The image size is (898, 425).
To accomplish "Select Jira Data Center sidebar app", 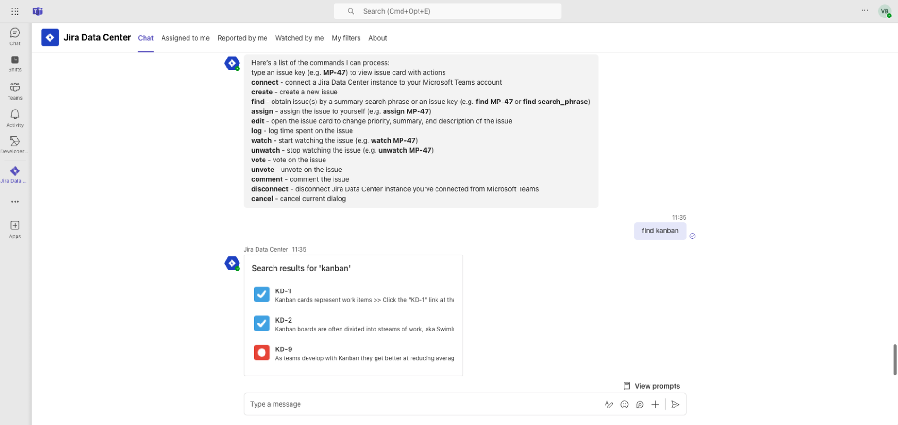I will click(15, 175).
